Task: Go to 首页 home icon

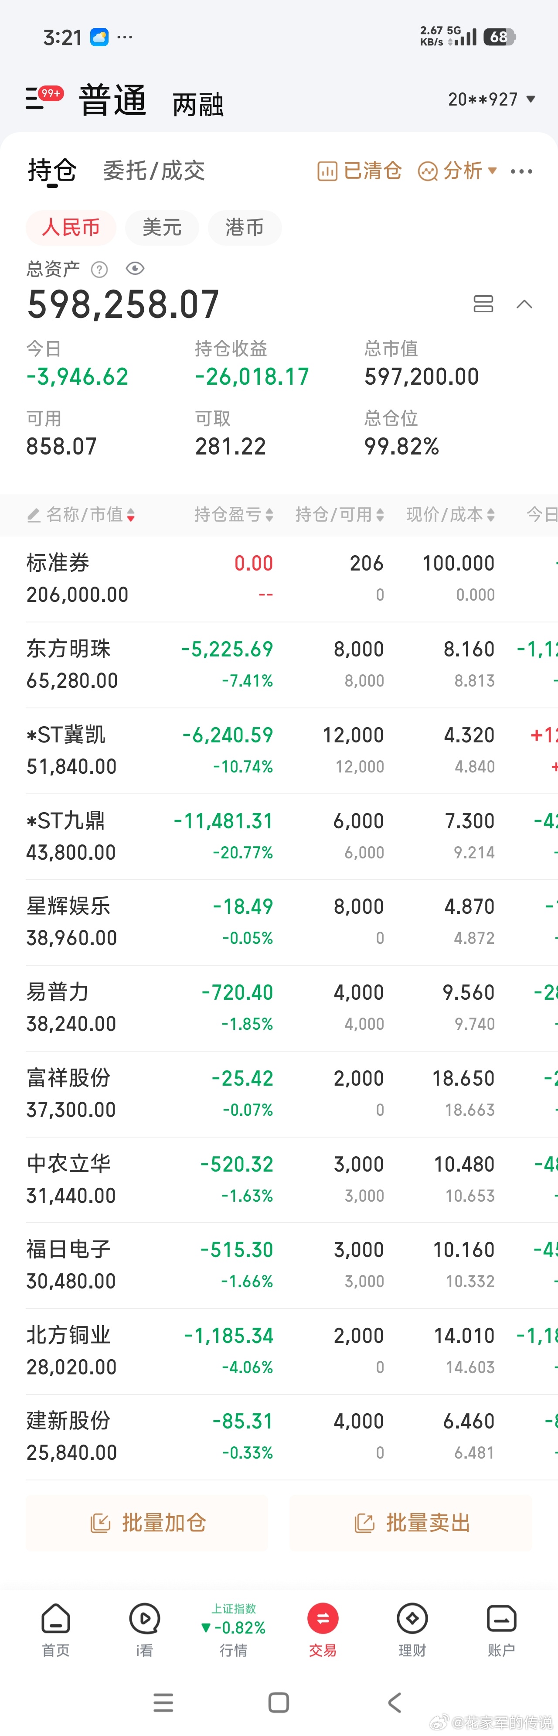Action: 56,1630
